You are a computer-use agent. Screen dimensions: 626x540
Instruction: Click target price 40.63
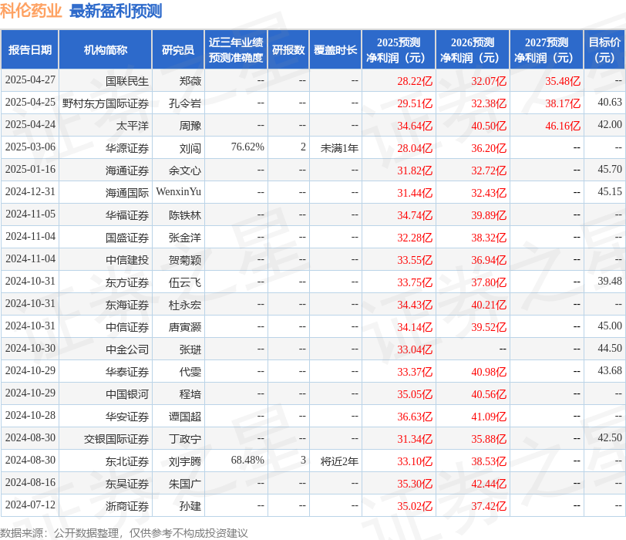(x=610, y=103)
